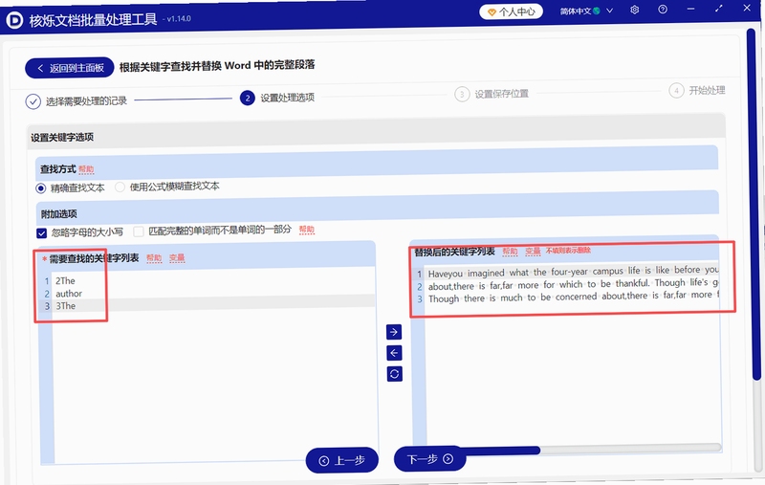Click 下一步 button
Screen dimensions: 765x485
click(429, 458)
